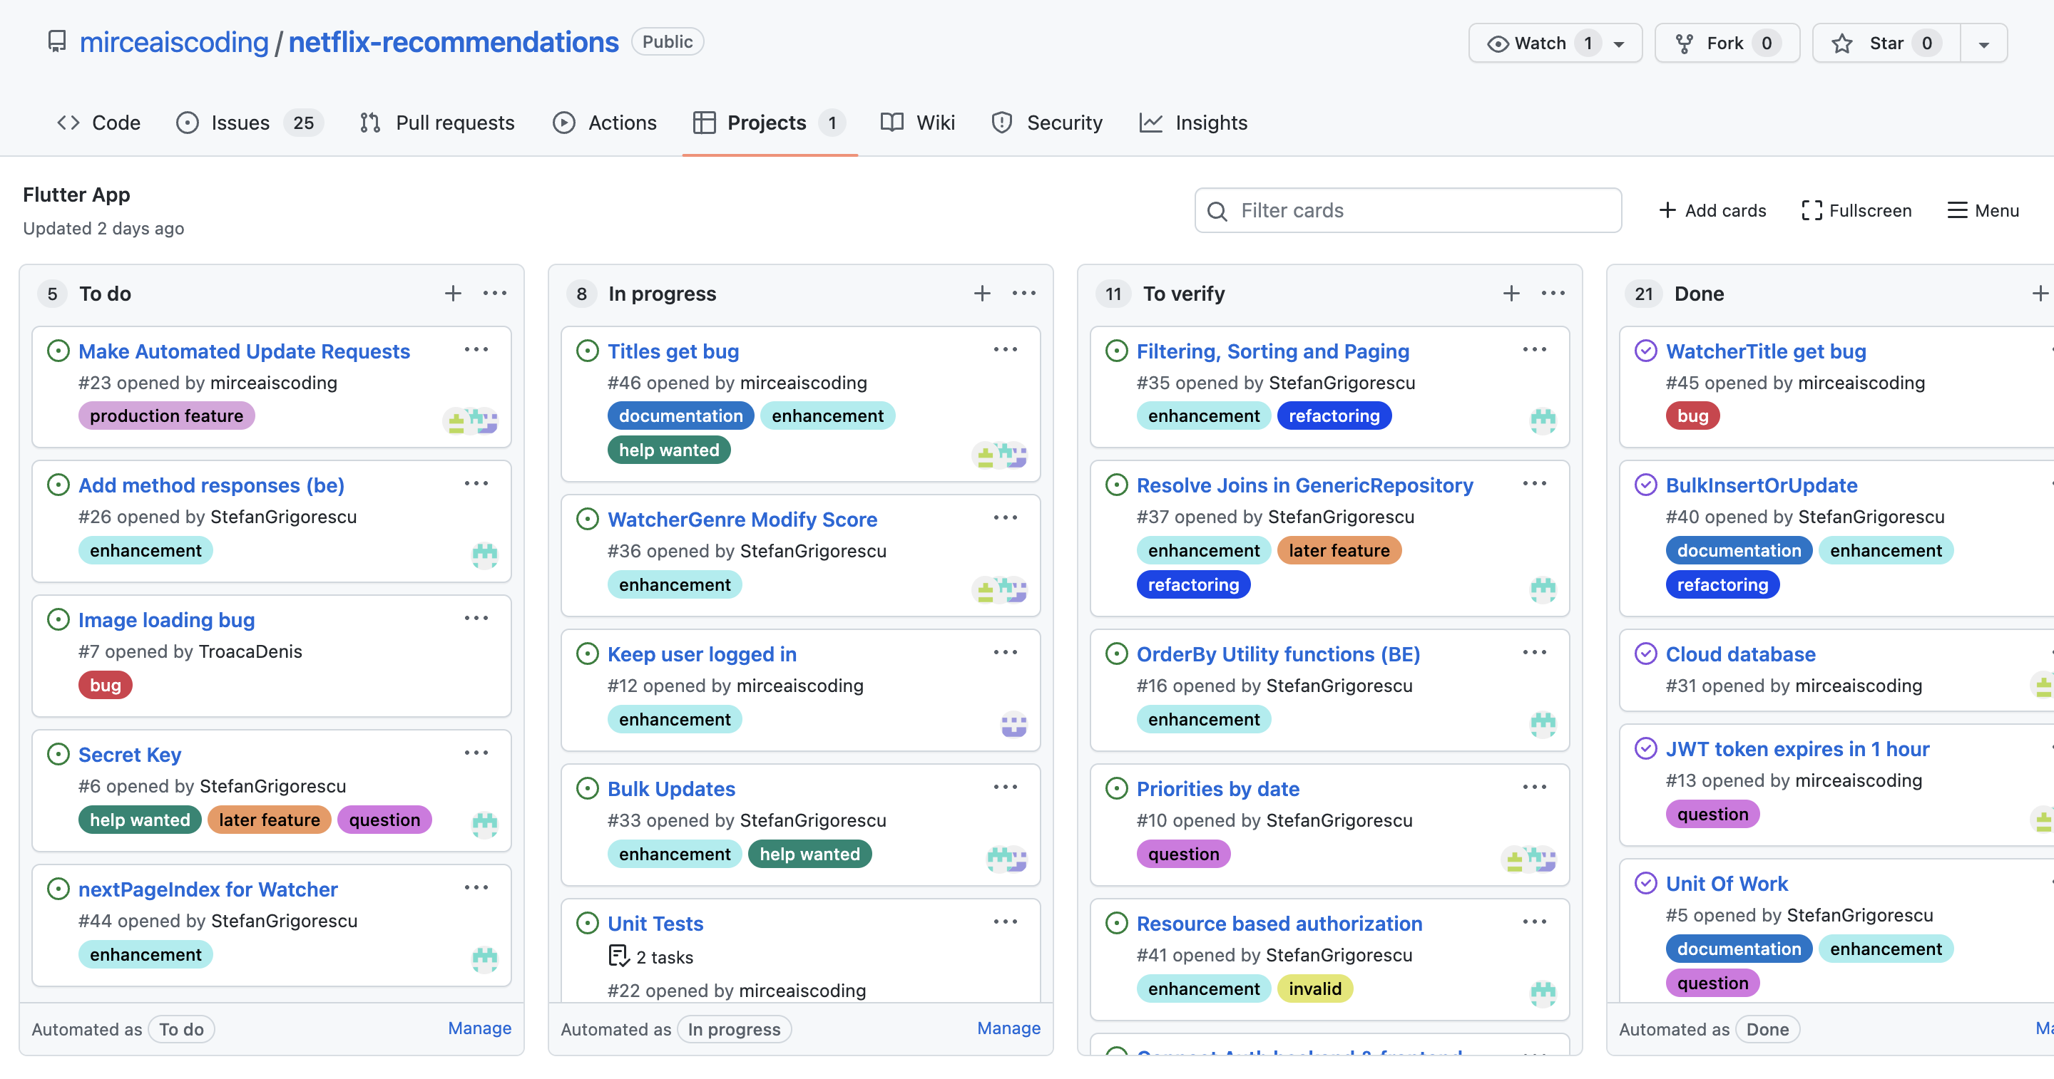The height and width of the screenshot is (1079, 2054).
Task: Open options ellipsis on WatcherGenre Modify Score card
Action: click(x=1006, y=517)
